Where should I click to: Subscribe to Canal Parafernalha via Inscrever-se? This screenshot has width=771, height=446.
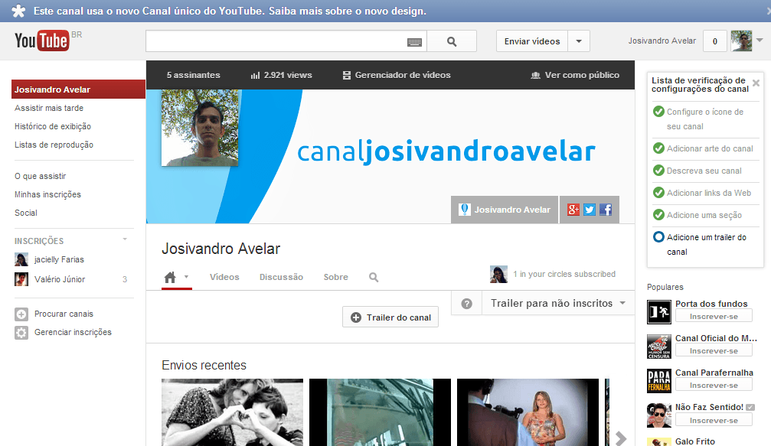714,385
